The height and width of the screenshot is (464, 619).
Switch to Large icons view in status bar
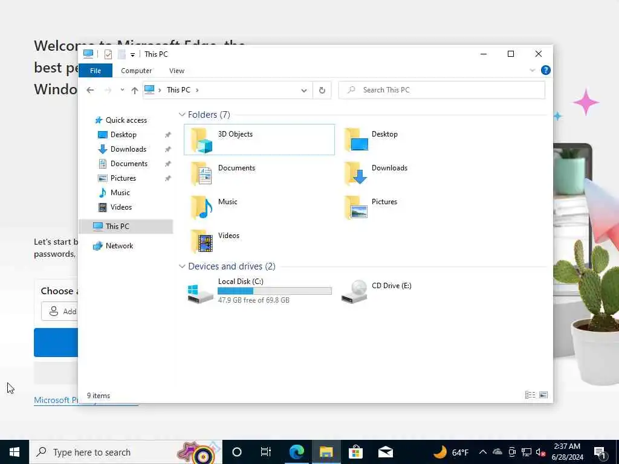(543, 395)
